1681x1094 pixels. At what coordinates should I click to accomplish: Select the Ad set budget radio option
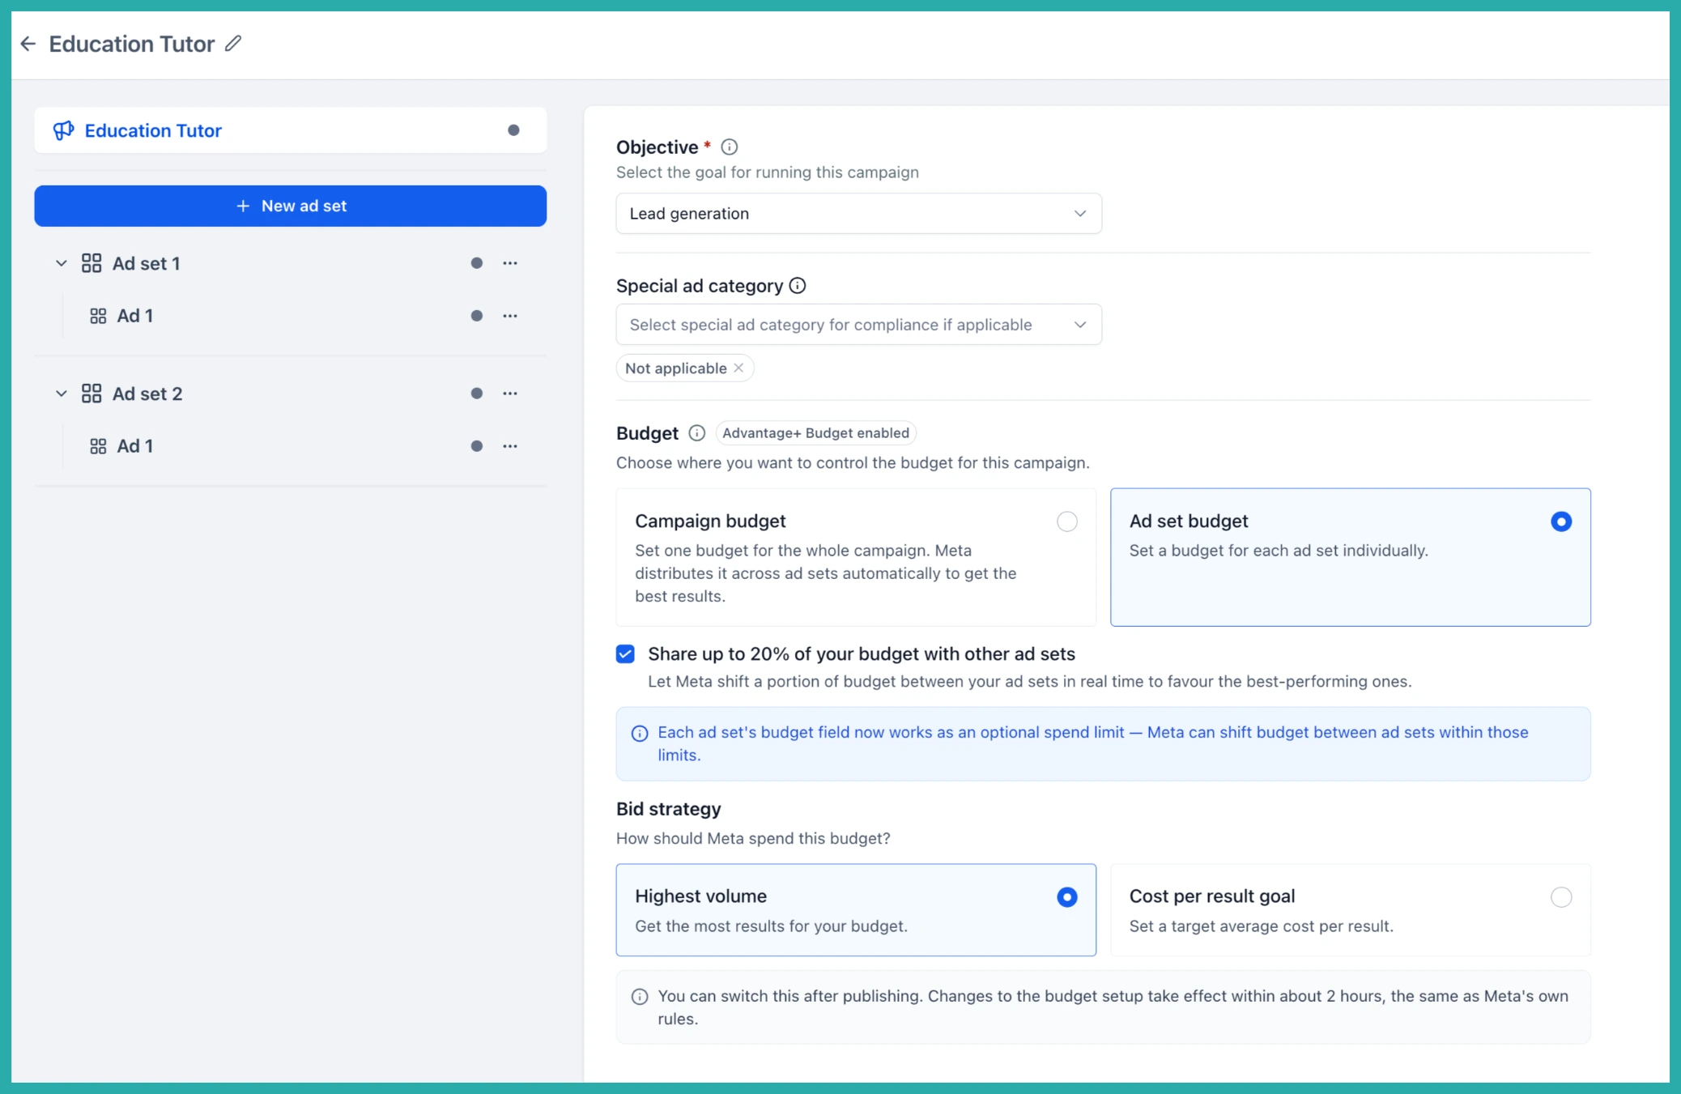(x=1561, y=521)
